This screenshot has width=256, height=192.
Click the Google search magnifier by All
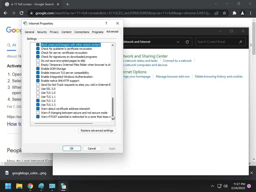click(x=9, y=45)
